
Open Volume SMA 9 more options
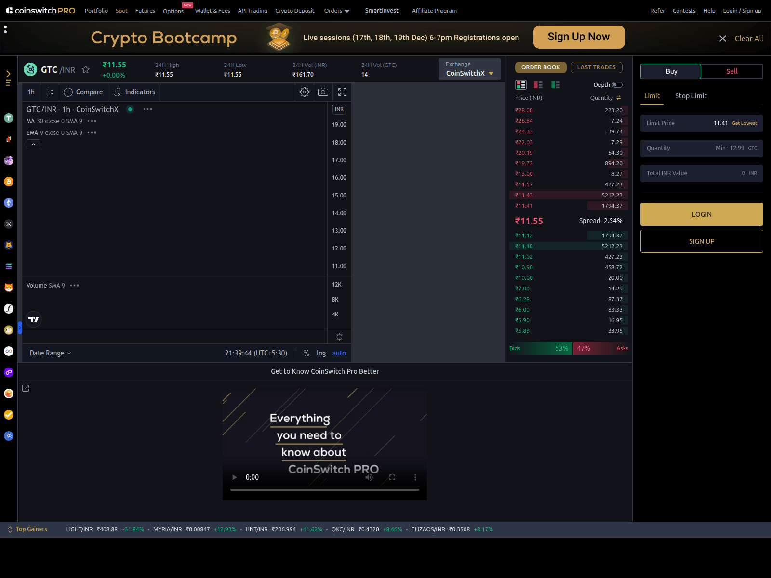coord(74,286)
